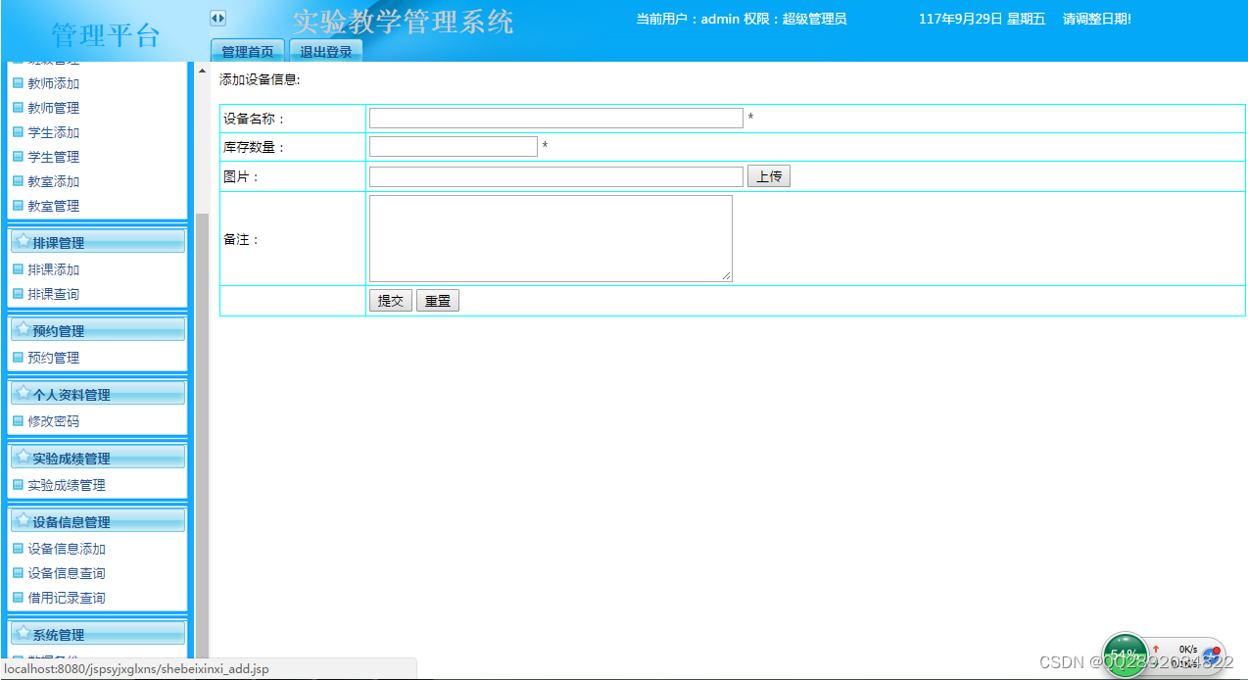This screenshot has width=1248, height=680.
Task: Click inside the 设备名称 input field
Action: click(x=554, y=118)
